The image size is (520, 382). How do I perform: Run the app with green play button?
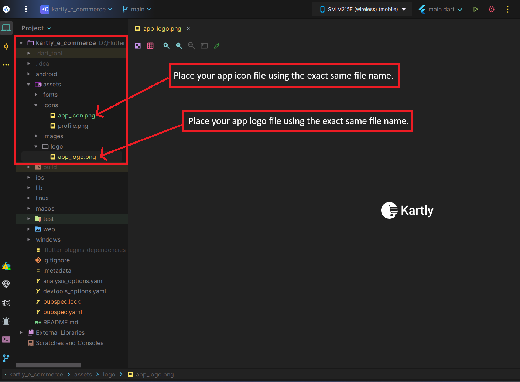point(475,9)
